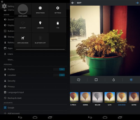Open the Brightness quick settings tile

40,10
